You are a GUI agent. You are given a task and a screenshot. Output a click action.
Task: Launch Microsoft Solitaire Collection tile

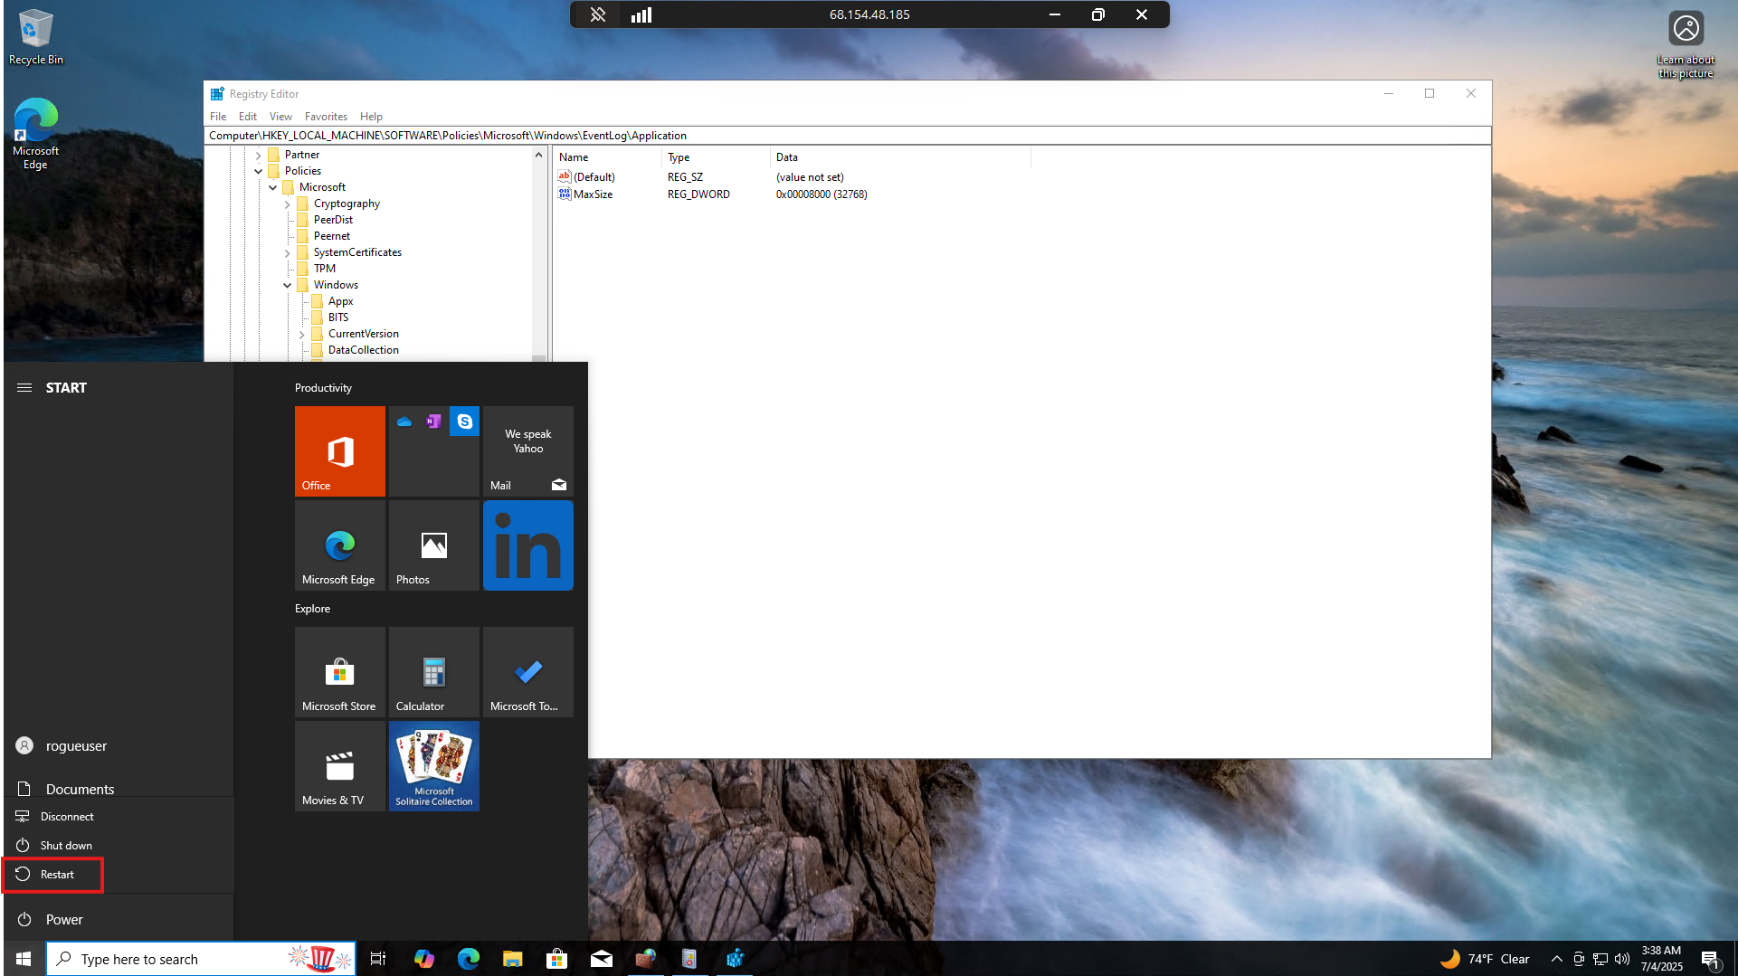coord(433,766)
